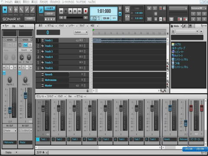Select the Smart tool in the toolbar
The height and width of the screenshot is (156, 208).
pyautogui.click(x=5, y=10)
